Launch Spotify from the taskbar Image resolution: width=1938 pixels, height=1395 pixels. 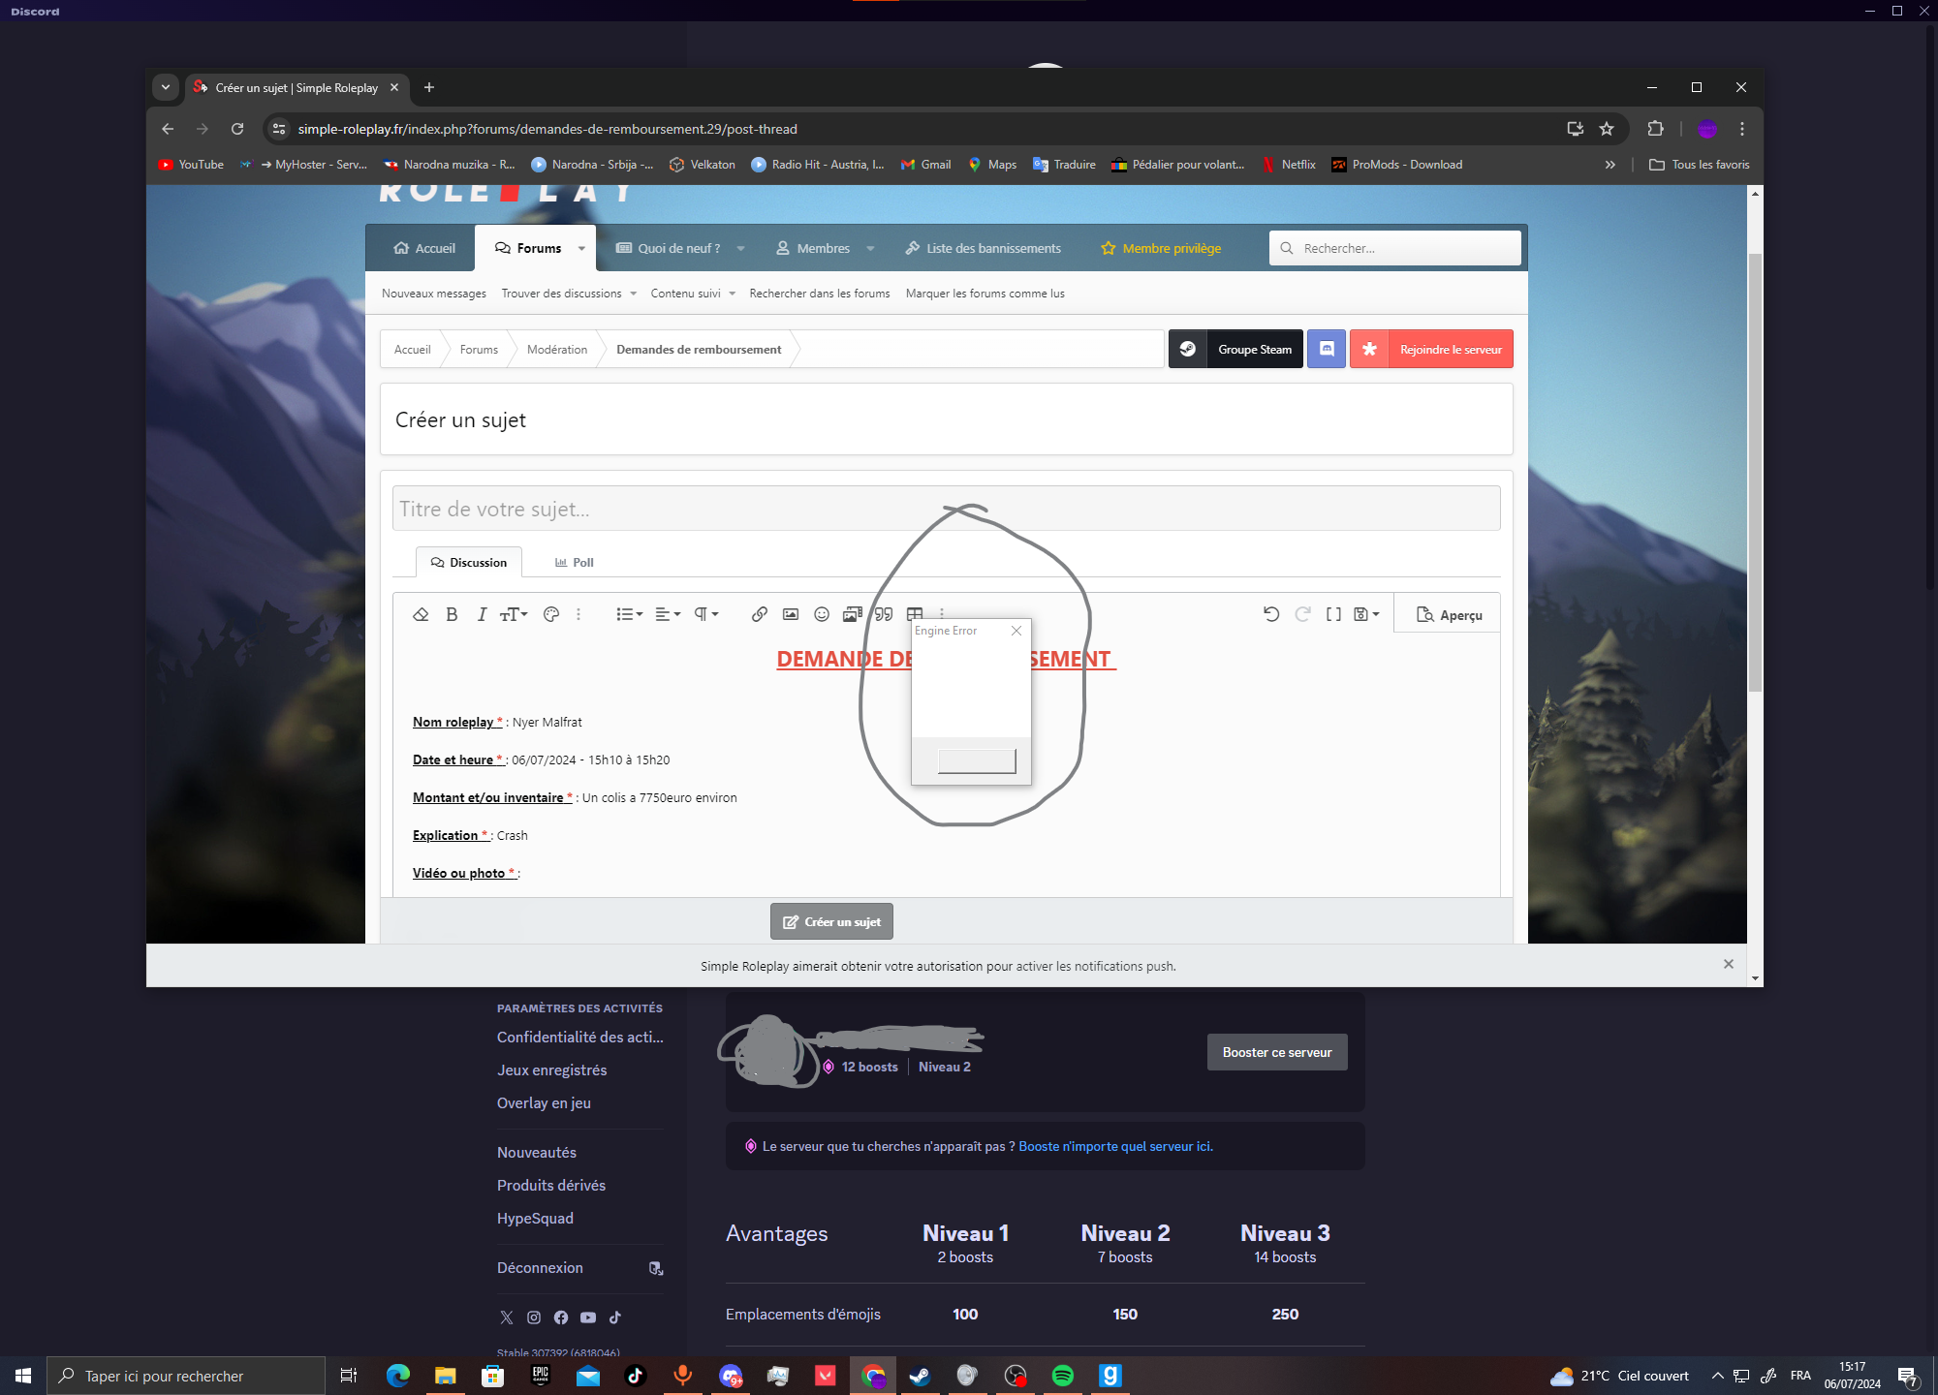pos(1063,1376)
